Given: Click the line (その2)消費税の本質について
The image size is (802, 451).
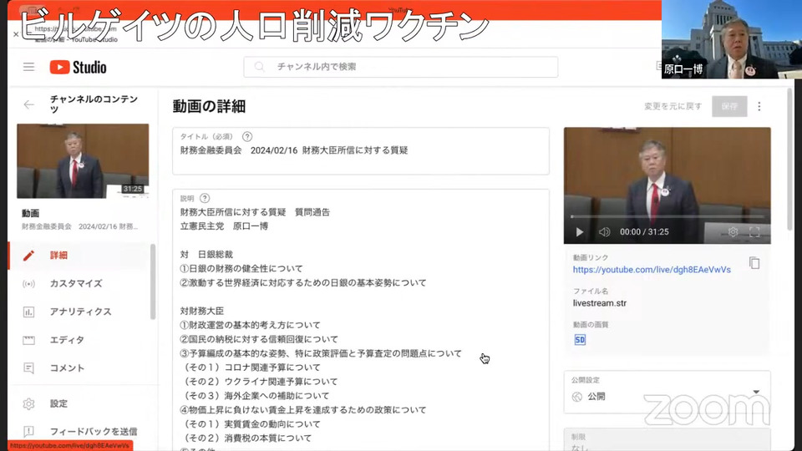Looking at the screenshot, I should click(246, 438).
